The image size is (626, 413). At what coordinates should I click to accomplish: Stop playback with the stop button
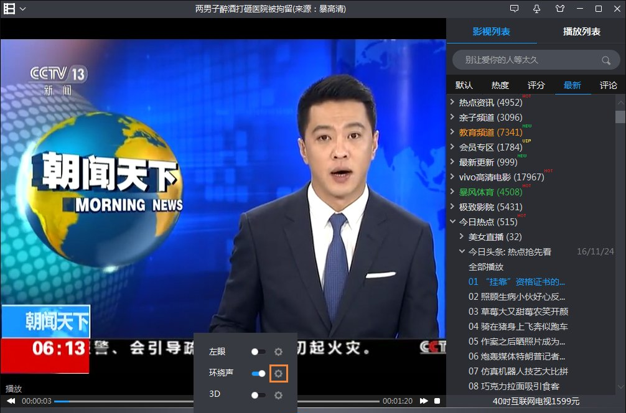coord(437,401)
